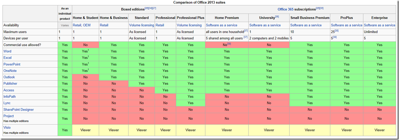Image resolution: width=399 pixels, height=140 pixels.
Task: Select the Devices per user row label
Action: (x=15, y=38)
